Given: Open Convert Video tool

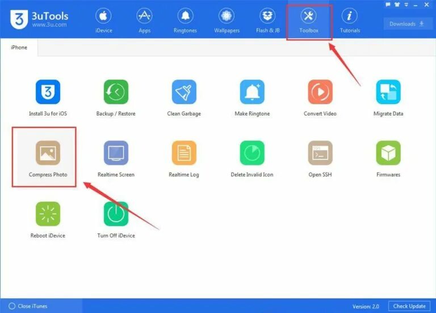Looking at the screenshot, I should tap(320, 98).
